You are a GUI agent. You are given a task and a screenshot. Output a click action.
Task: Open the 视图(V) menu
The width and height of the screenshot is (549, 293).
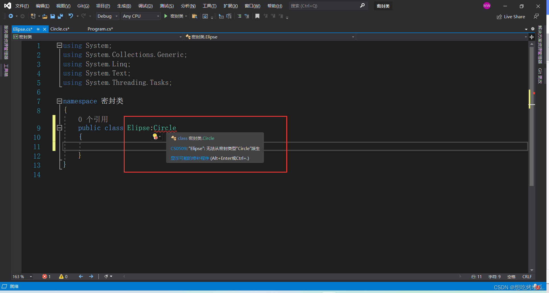(x=63, y=6)
